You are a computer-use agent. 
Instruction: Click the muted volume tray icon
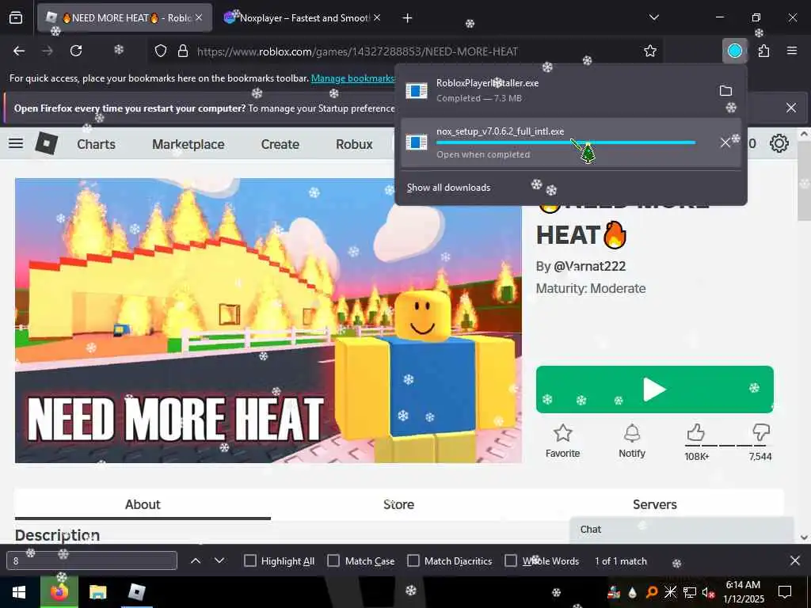[x=707, y=592]
